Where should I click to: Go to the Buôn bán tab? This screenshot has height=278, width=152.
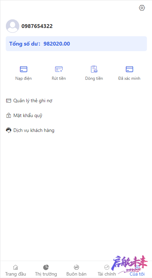[x=76, y=270]
